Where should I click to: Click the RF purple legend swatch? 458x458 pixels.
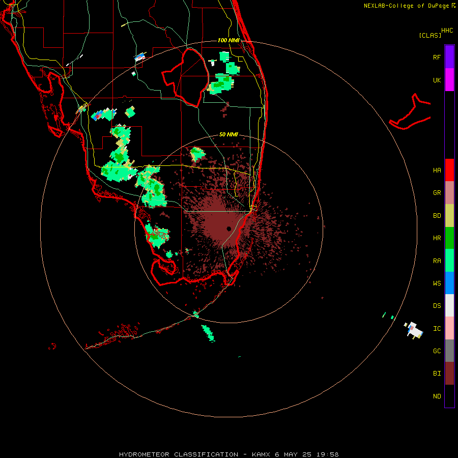(x=449, y=57)
